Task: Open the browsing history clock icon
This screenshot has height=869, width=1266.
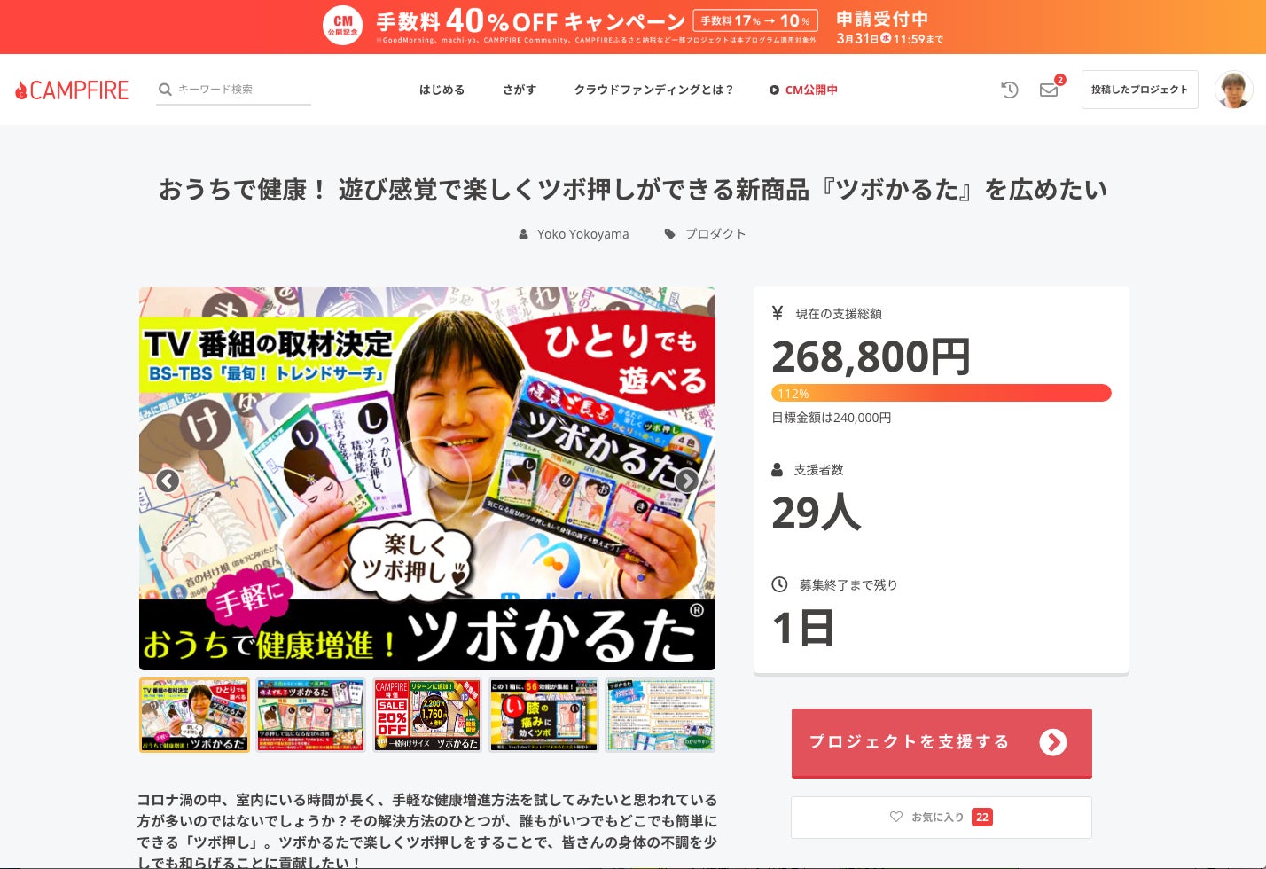Action: tap(1010, 90)
